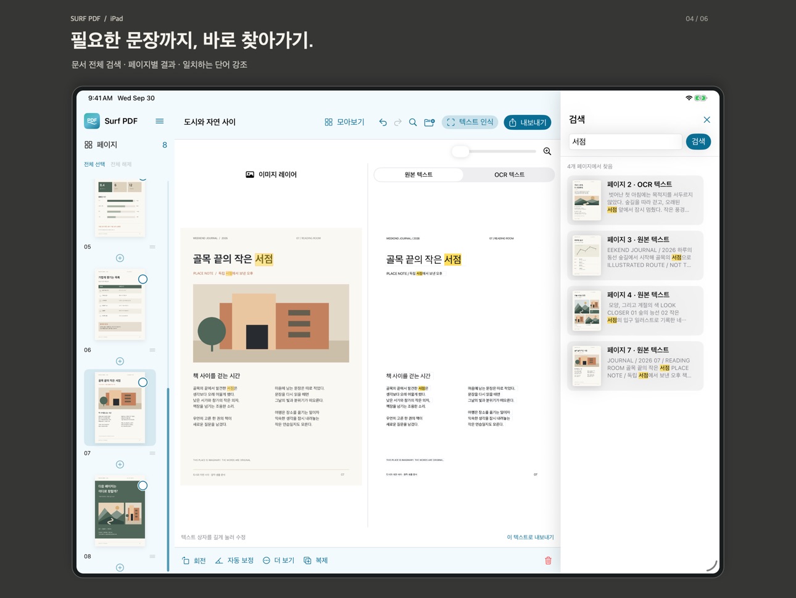Apply 자동 보정 to the page
Image resolution: width=796 pixels, height=598 pixels.
coord(234,560)
